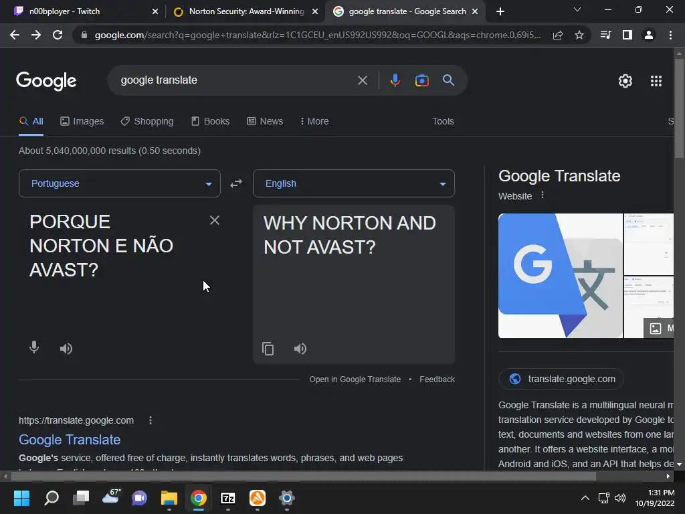Go forward in browser history

tap(36, 35)
